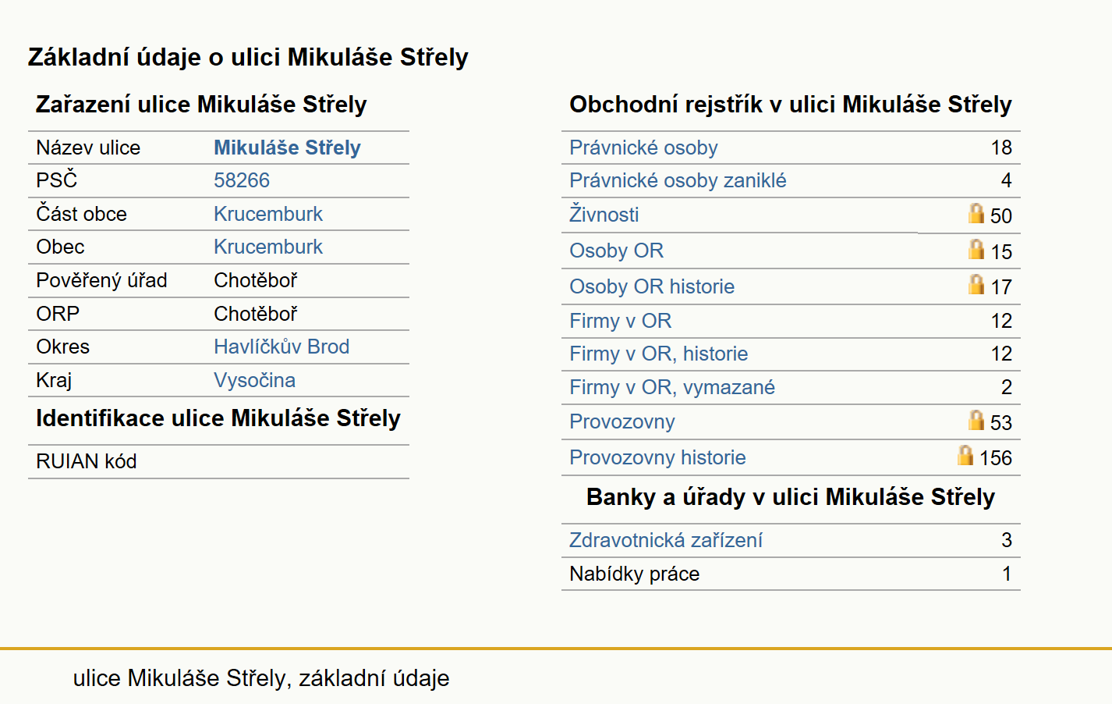Select the Firmy v OR link
The image size is (1112, 704).
click(621, 321)
